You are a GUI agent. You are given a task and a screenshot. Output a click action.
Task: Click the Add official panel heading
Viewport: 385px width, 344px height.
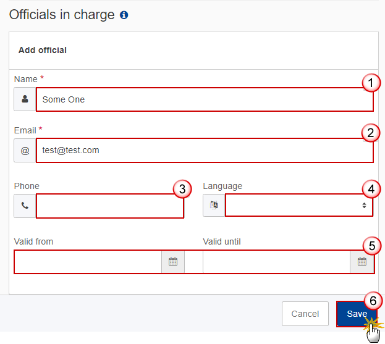pos(43,50)
